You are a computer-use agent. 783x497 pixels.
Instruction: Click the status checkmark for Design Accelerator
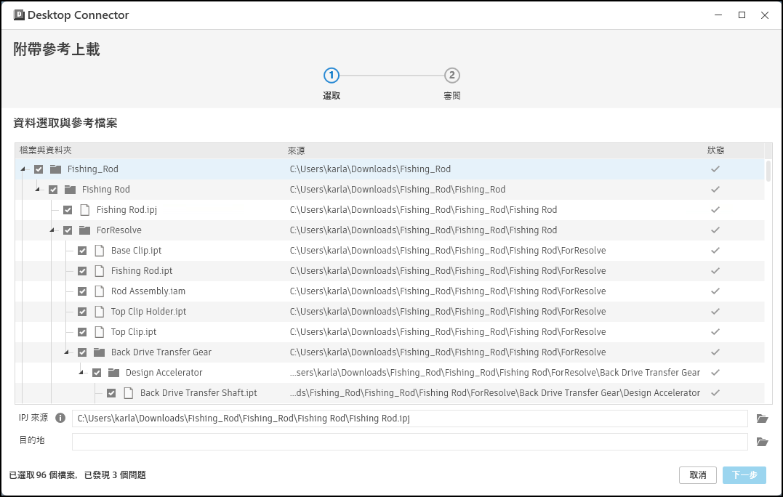pyautogui.click(x=715, y=372)
